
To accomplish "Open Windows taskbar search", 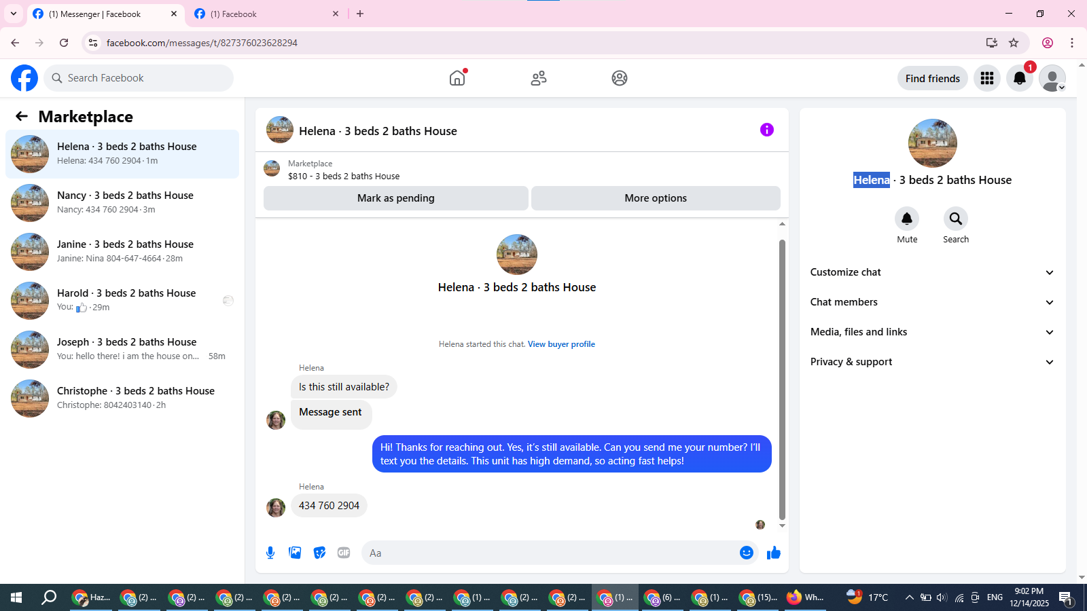I will coord(49,597).
